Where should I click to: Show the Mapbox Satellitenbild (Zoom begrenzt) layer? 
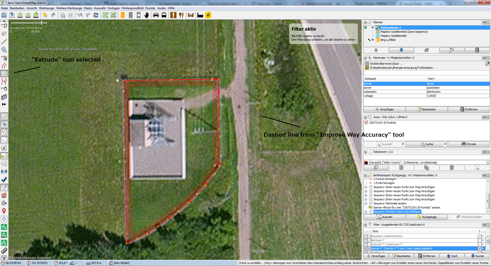pyautogui.click(x=373, y=32)
